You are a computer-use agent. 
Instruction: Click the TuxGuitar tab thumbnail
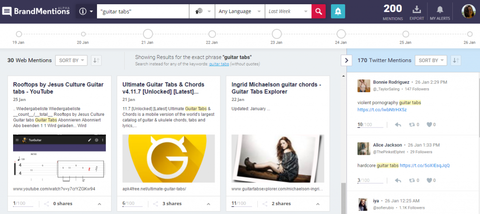[60, 158]
